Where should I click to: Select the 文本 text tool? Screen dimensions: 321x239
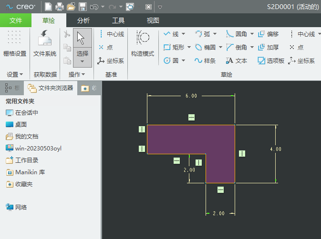pyautogui.click(x=237, y=60)
